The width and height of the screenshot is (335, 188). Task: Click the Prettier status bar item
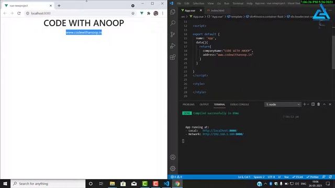coord(312,177)
